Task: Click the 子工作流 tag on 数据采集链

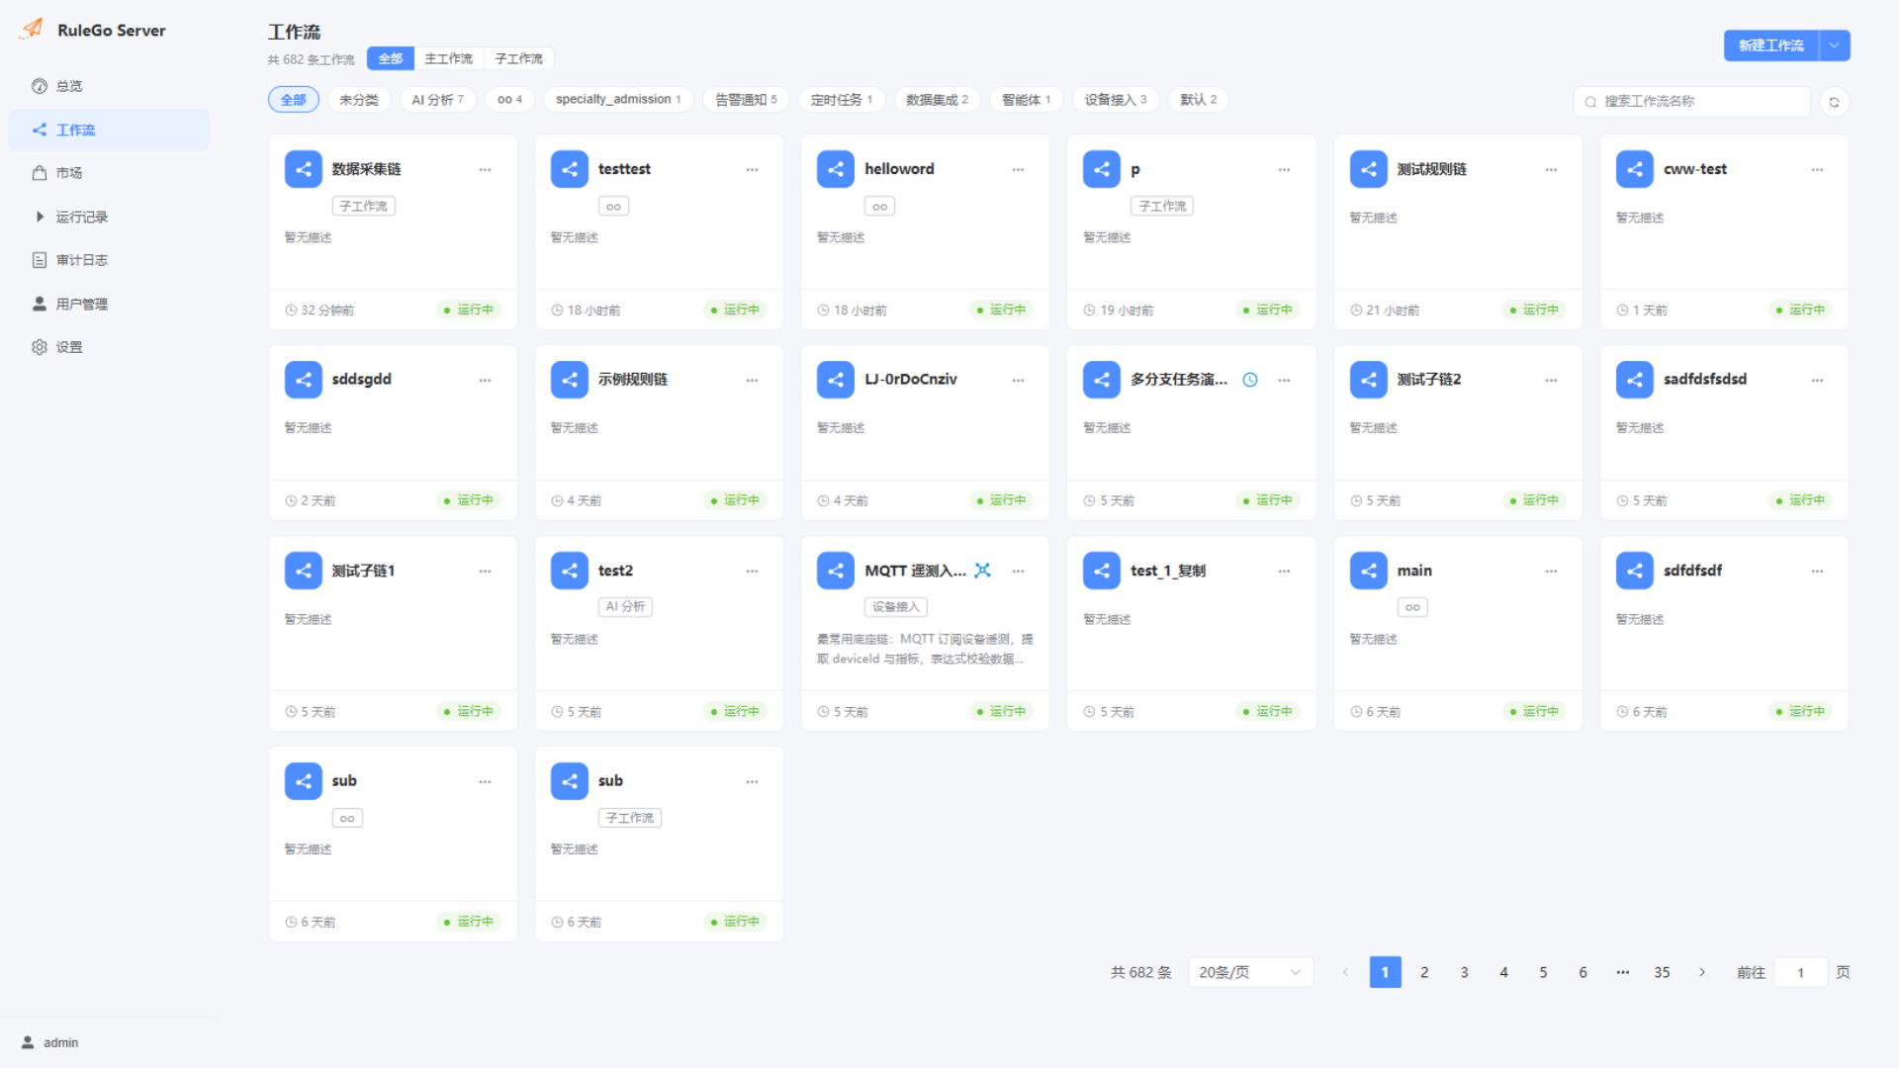Action: [364, 206]
